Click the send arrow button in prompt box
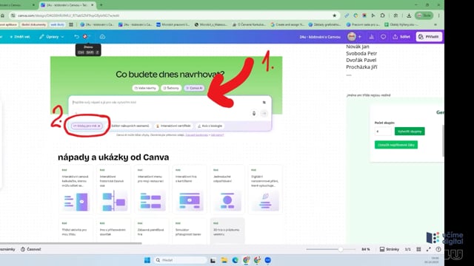This screenshot has width=474, height=266. [264, 113]
